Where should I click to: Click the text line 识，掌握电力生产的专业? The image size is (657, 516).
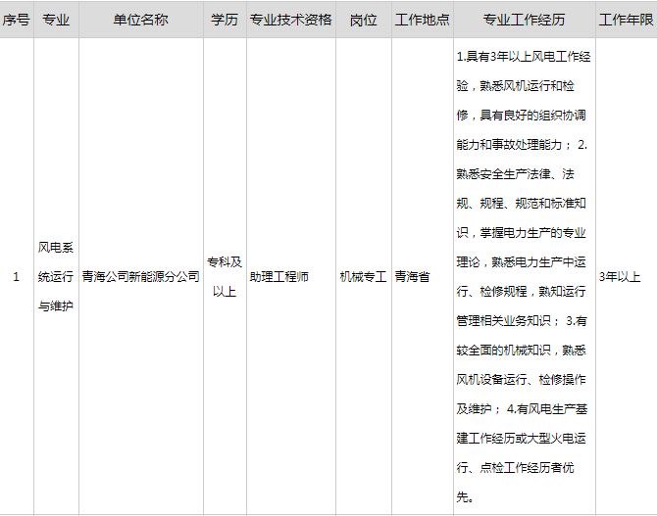tap(522, 233)
